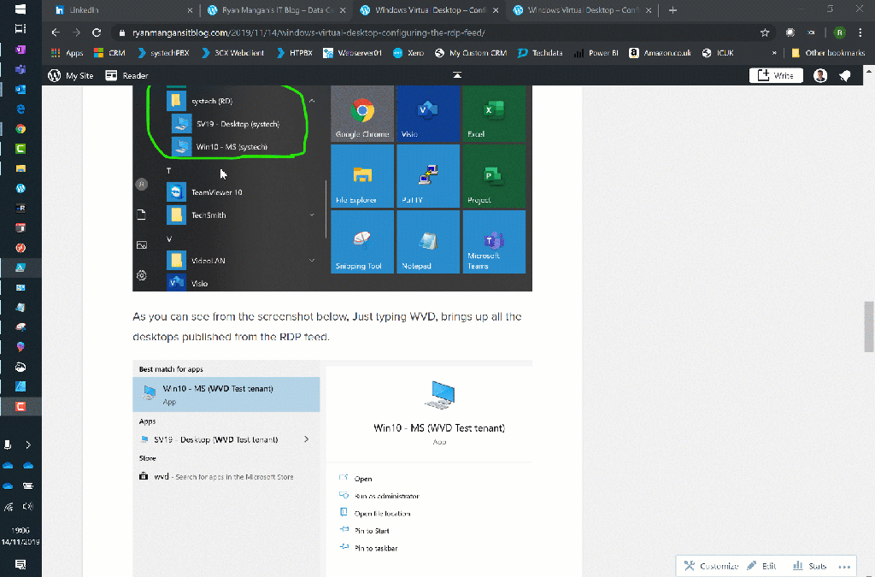
Task: Click the volume speaker tray icon
Action: (x=28, y=507)
